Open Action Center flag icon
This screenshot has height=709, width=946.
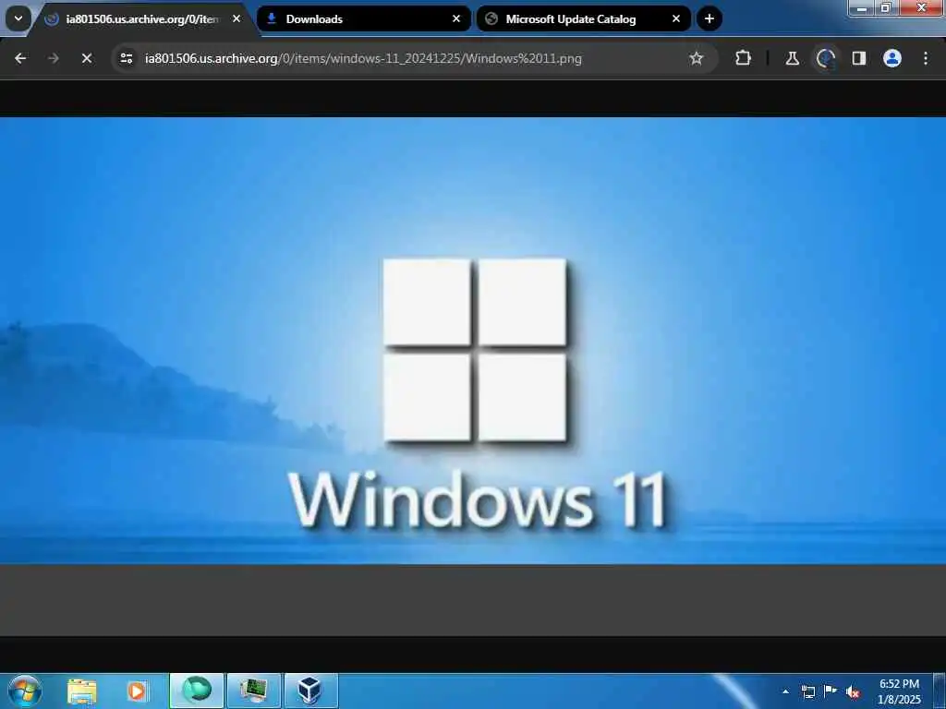[x=831, y=691]
